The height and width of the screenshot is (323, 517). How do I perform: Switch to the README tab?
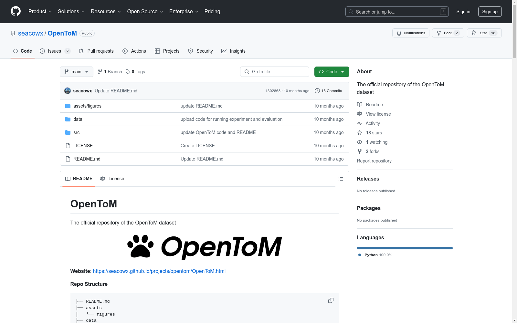(x=79, y=179)
